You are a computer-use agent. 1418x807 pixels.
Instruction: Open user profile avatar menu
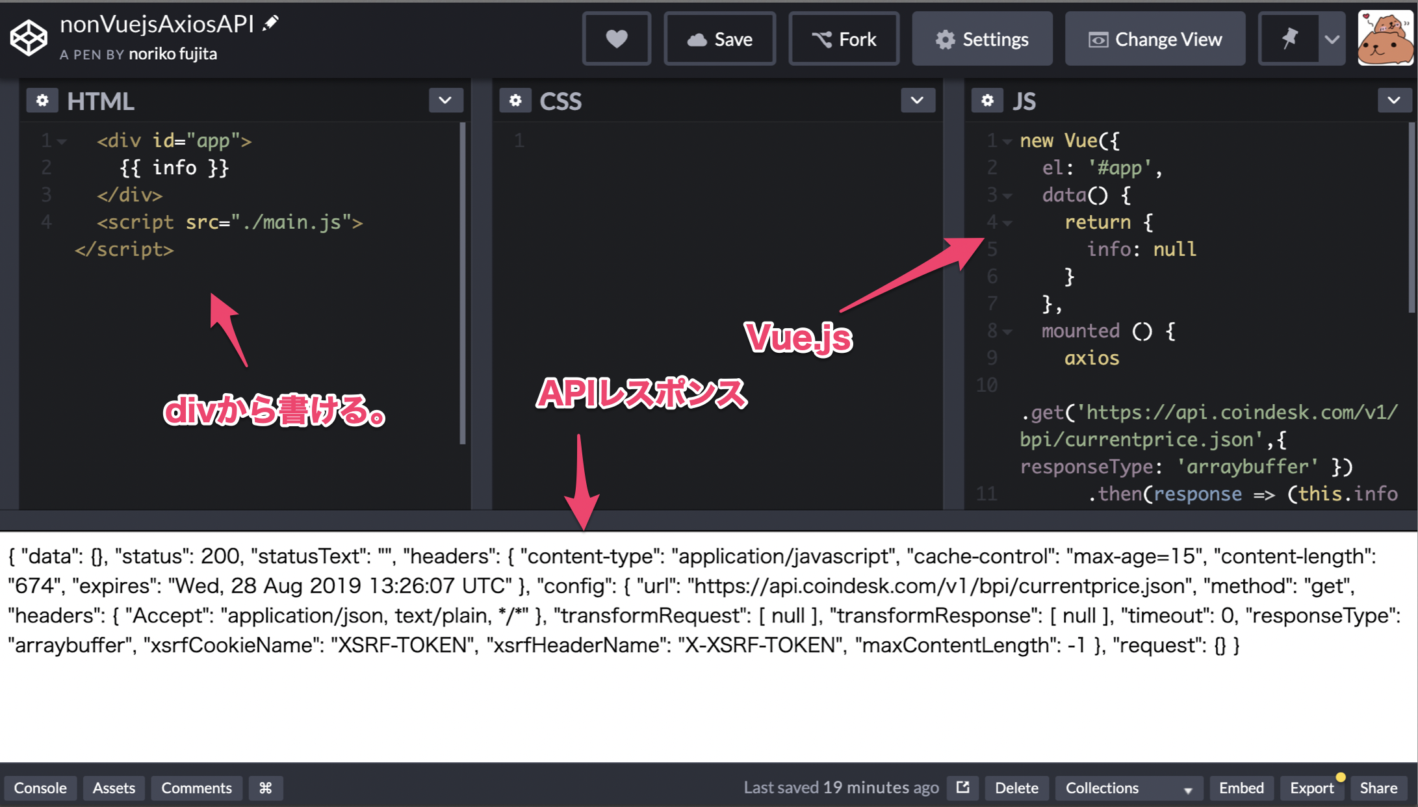[x=1385, y=38]
